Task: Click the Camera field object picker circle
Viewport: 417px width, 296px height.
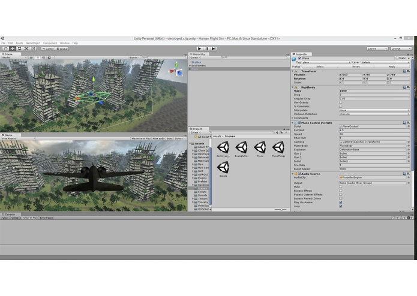Action: (x=409, y=142)
